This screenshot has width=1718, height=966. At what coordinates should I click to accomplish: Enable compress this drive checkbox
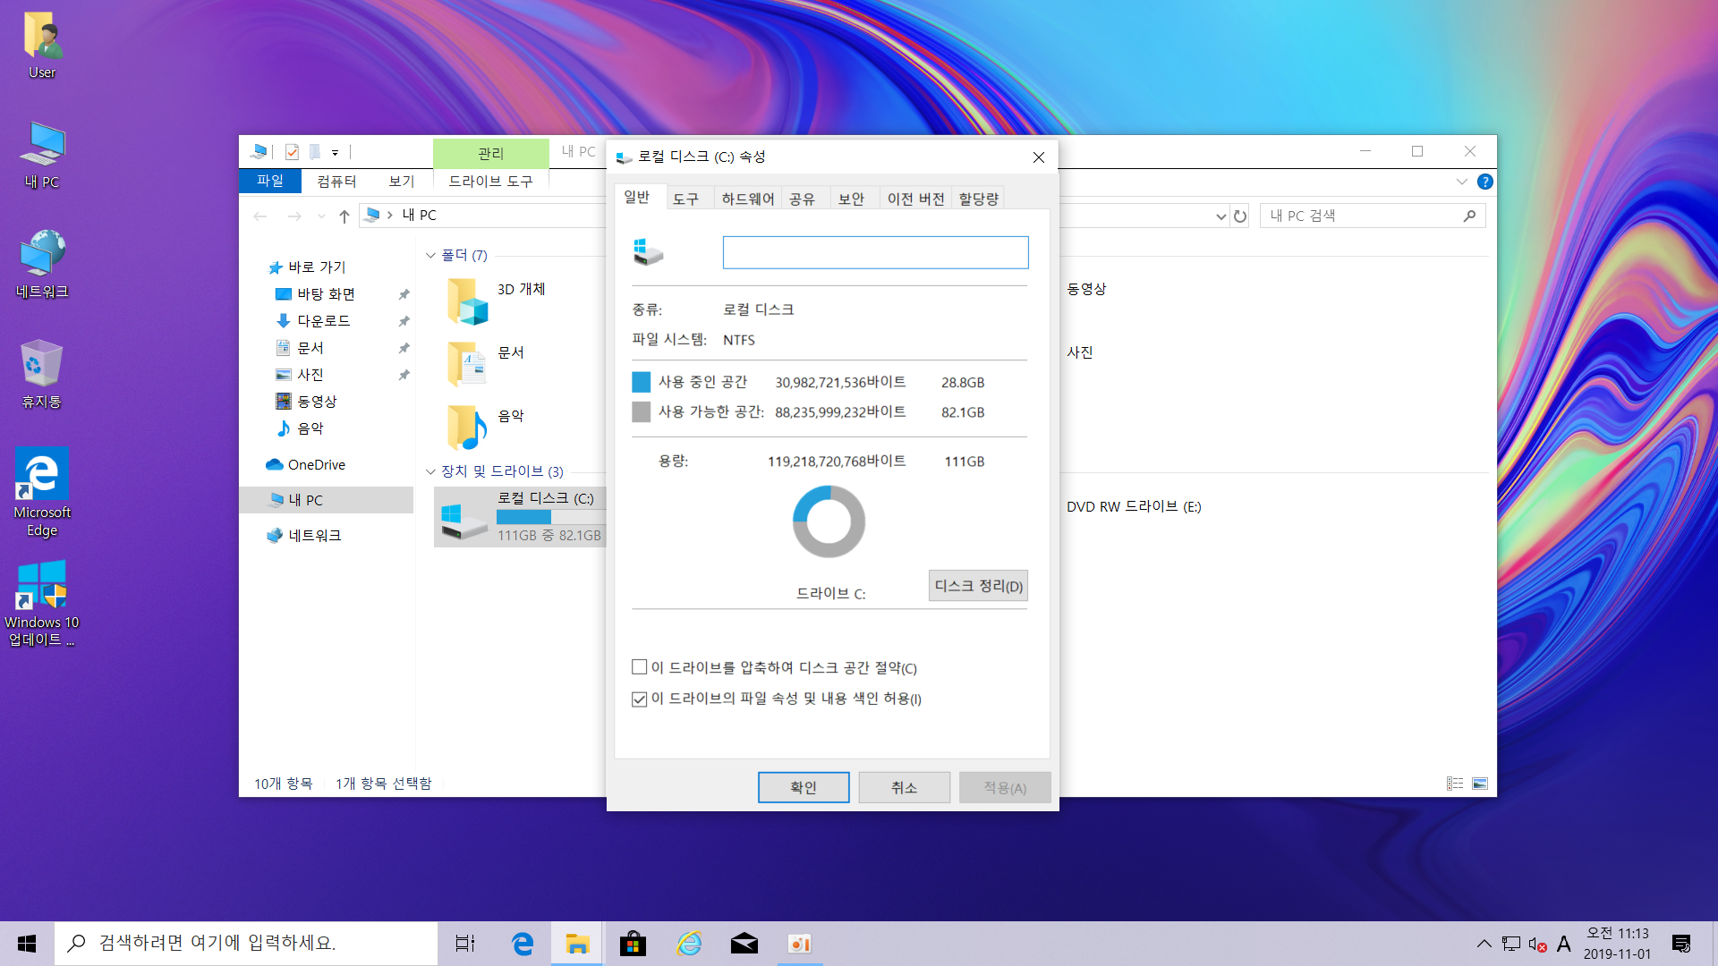pyautogui.click(x=639, y=667)
